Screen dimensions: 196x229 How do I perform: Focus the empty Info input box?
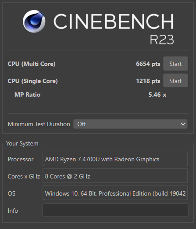coord(115,210)
